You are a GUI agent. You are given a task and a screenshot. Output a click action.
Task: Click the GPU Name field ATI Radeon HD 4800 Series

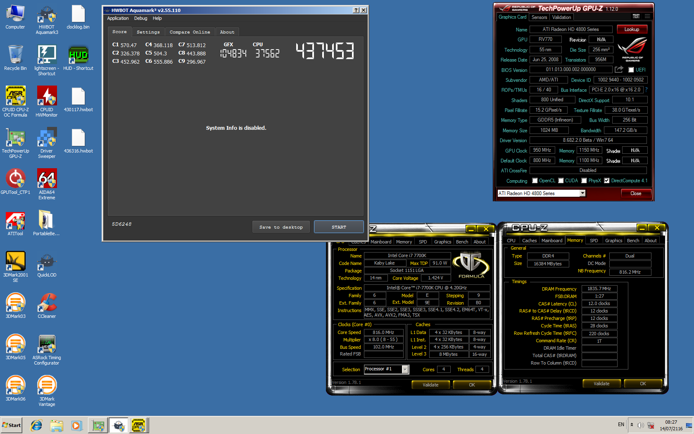[x=570, y=29]
